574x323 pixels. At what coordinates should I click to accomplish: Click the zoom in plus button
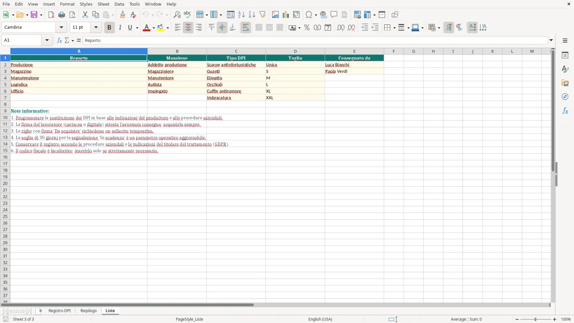point(555,319)
